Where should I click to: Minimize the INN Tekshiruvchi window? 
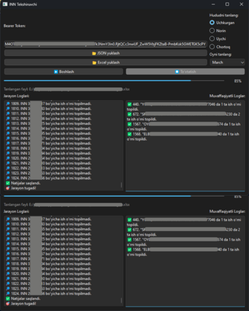point(213,4)
